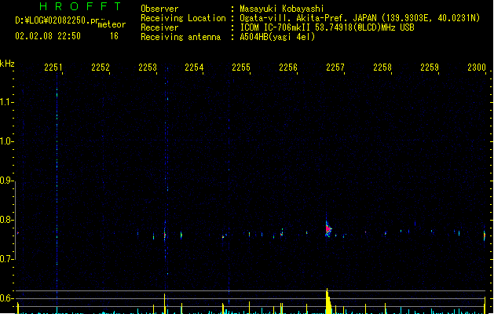
Task: Click the 0.7 kHz frequency axis label
Action: pyautogui.click(x=6, y=259)
